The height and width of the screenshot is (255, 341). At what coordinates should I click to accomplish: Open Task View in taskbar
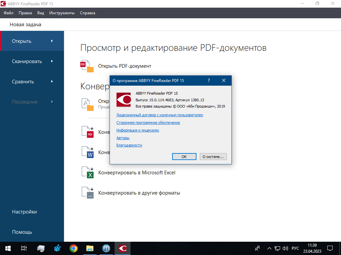24,248
